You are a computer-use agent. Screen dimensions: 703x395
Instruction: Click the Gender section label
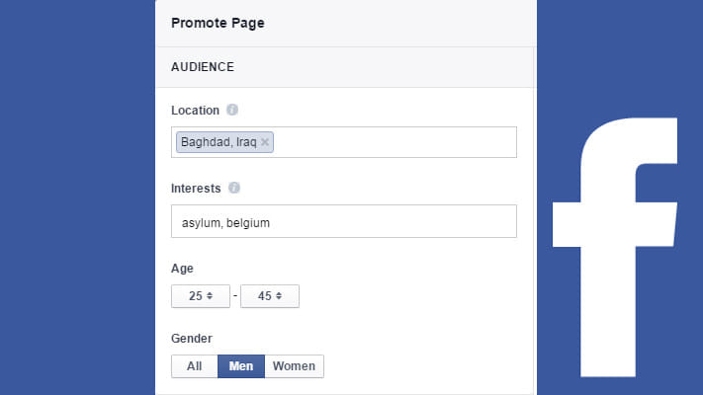[x=192, y=339]
